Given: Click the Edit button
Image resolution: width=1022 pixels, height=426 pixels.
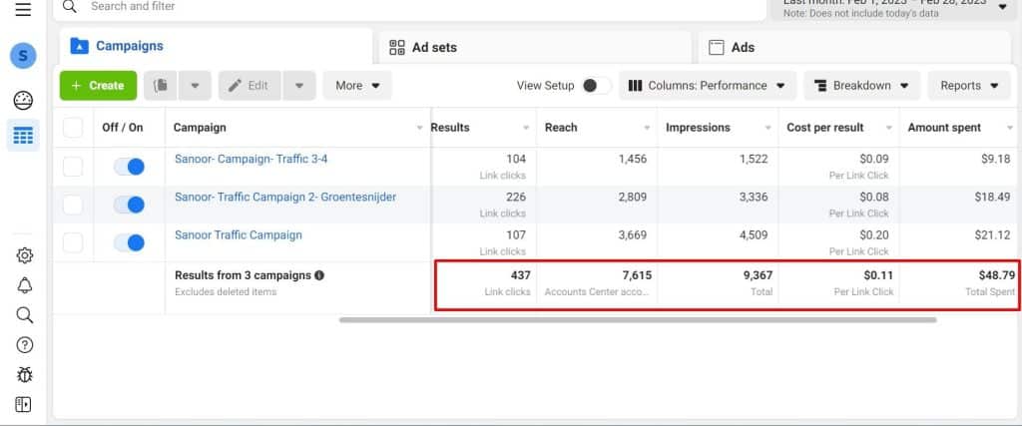Looking at the screenshot, I should (251, 86).
